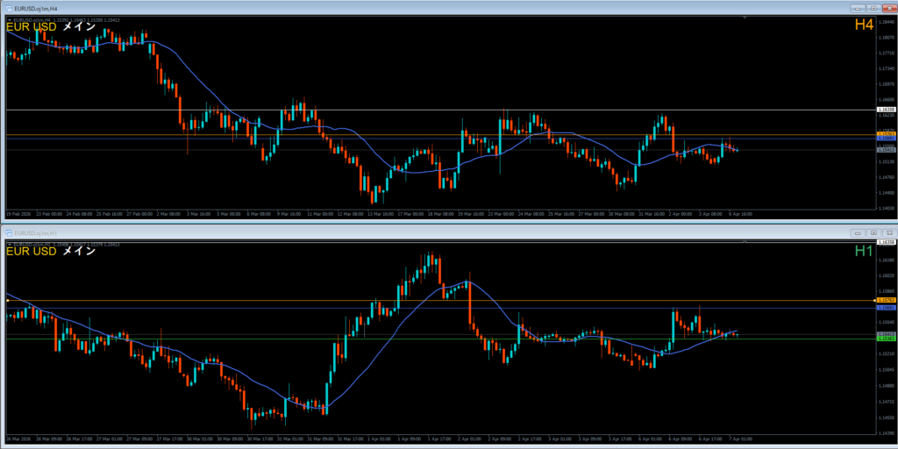Select the white 1.16358 price tag on H4

pos(886,110)
